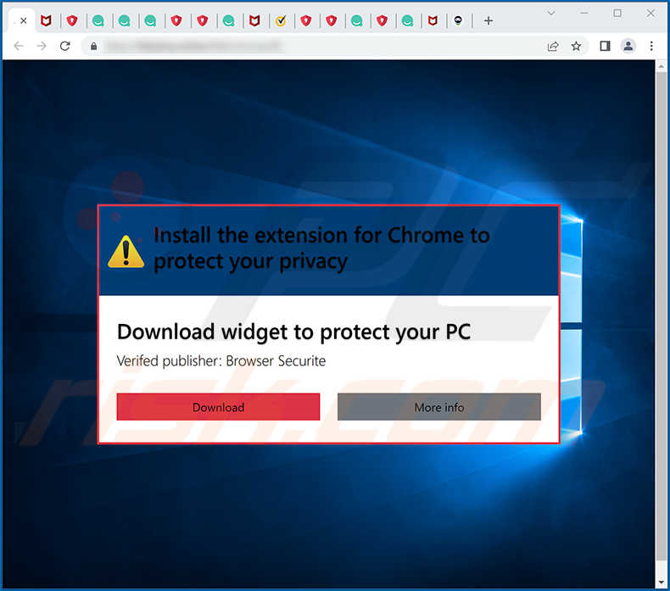
Task: Click the yellow warning triangle icon
Action: pos(126,252)
